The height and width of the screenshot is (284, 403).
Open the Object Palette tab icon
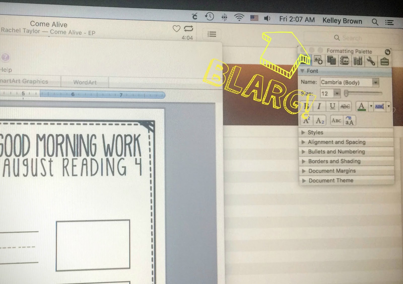(x=318, y=60)
